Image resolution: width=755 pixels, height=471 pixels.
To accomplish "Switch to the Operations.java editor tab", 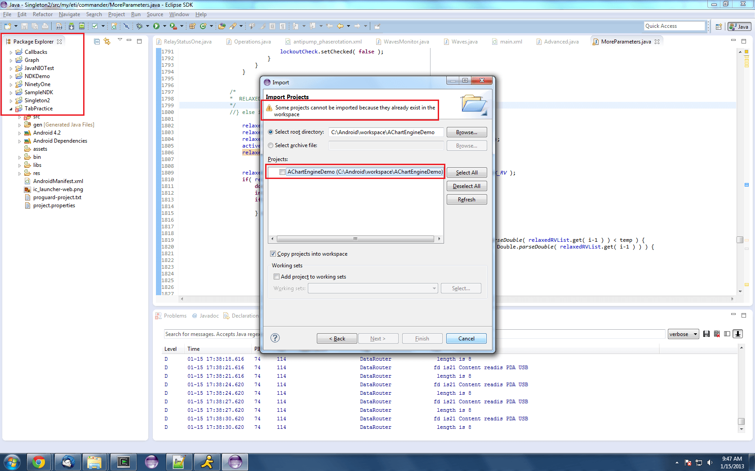I will click(249, 42).
